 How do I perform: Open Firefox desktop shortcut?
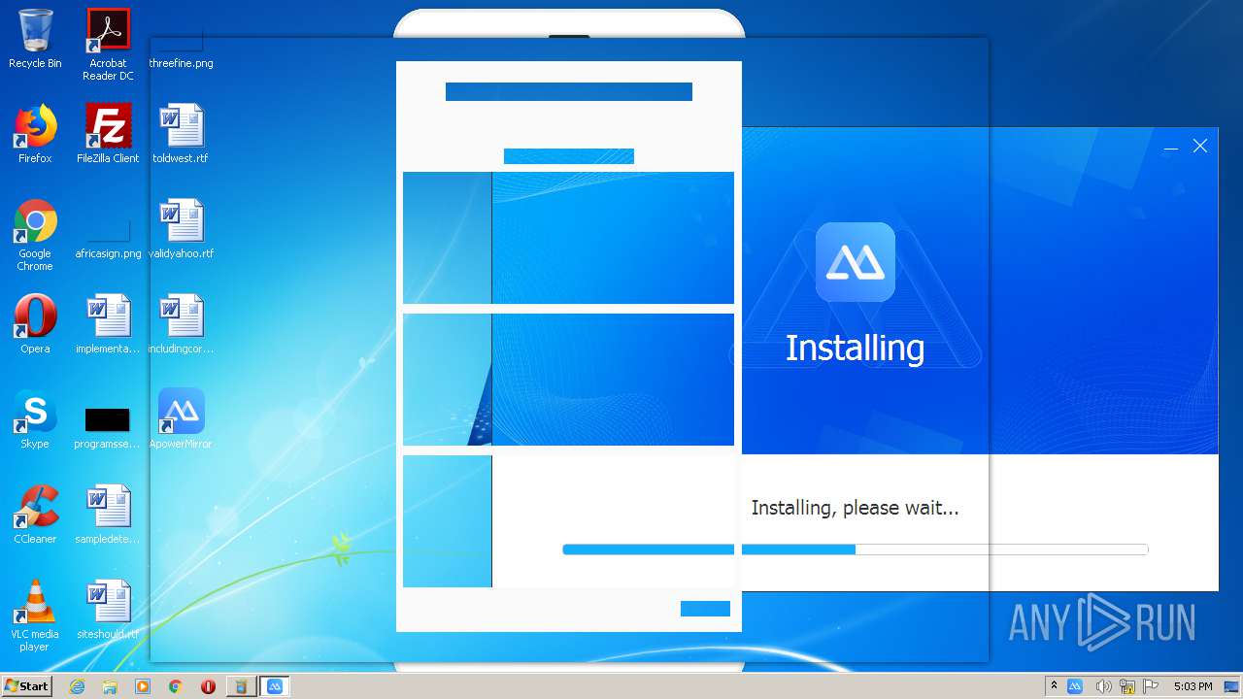pos(35,134)
